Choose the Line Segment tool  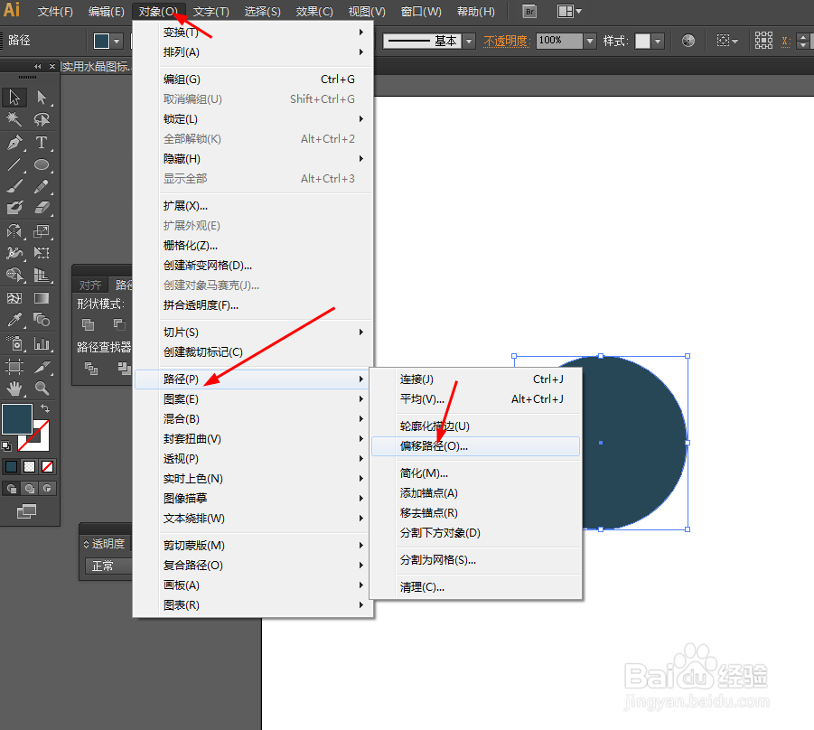pos(14,165)
